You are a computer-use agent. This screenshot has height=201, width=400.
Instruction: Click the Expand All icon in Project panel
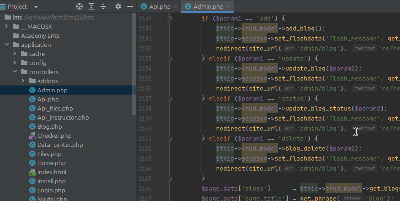click(x=91, y=6)
